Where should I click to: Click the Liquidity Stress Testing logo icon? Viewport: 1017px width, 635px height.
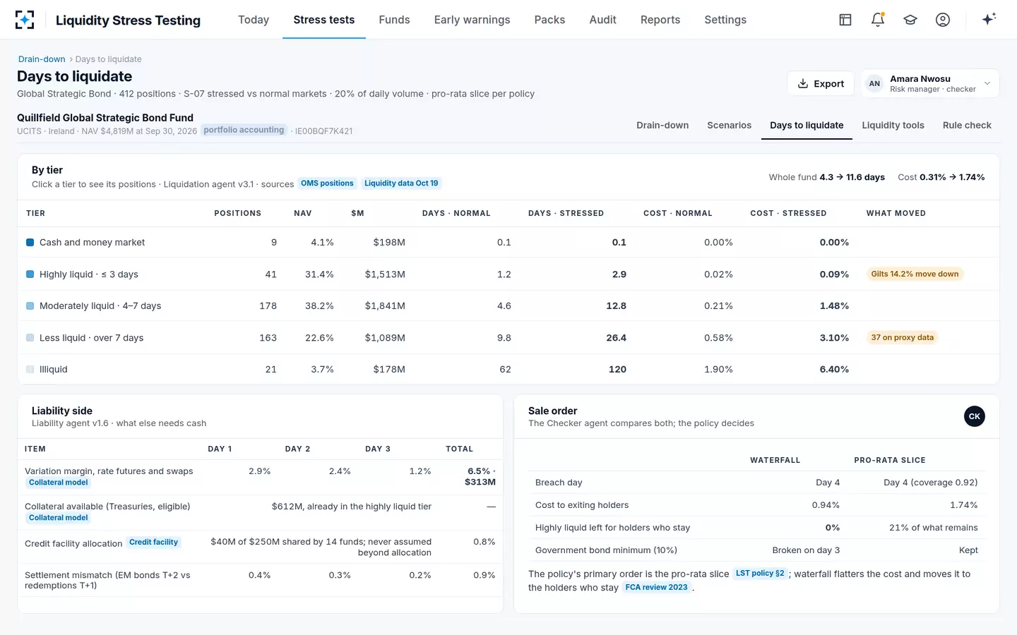tap(25, 20)
